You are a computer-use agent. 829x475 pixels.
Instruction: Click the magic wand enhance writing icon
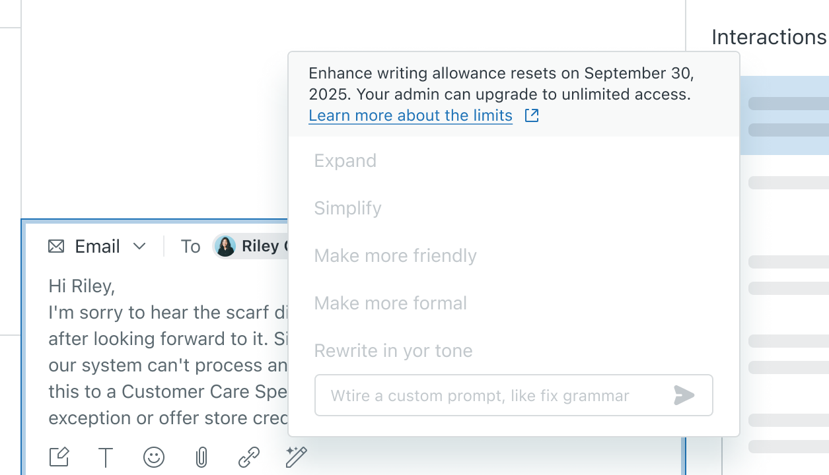[296, 457]
